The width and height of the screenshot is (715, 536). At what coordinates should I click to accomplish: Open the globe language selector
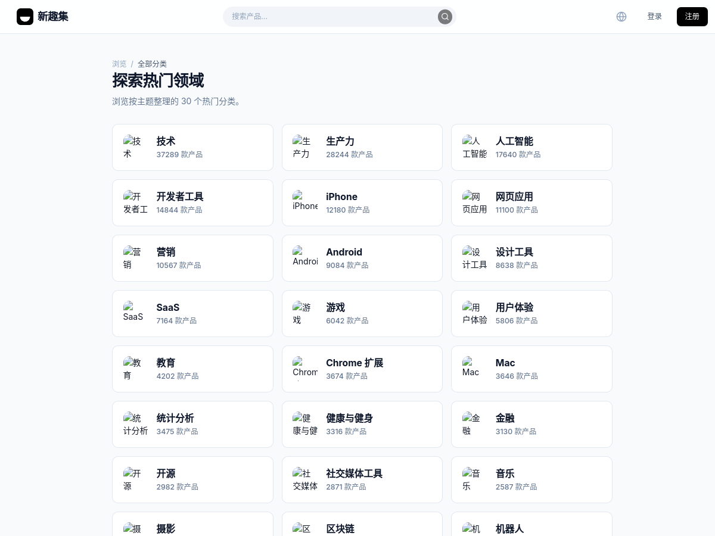[x=621, y=17]
